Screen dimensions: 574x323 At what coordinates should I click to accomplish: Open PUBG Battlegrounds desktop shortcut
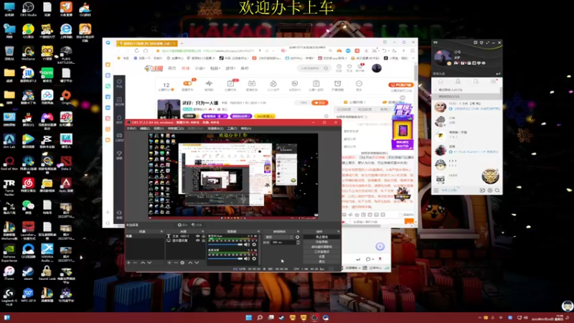66,55
